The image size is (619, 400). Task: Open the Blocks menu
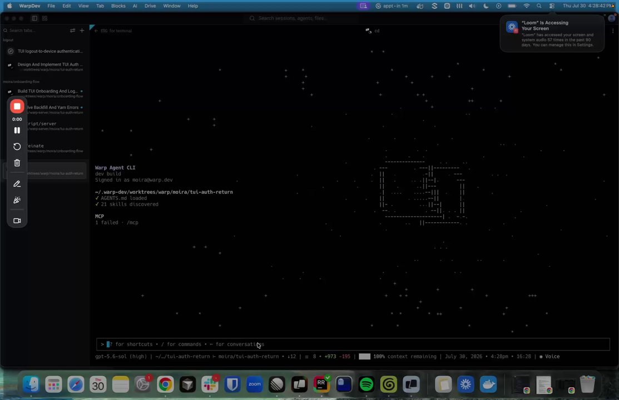[x=118, y=6]
